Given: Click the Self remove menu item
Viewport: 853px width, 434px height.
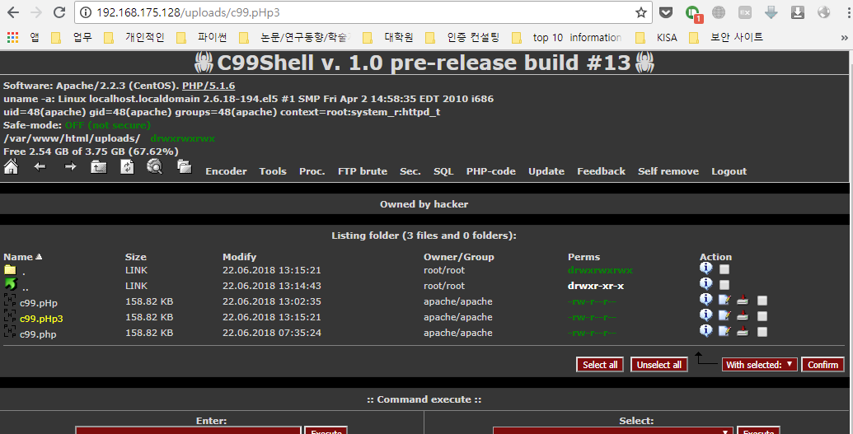Looking at the screenshot, I should [668, 171].
